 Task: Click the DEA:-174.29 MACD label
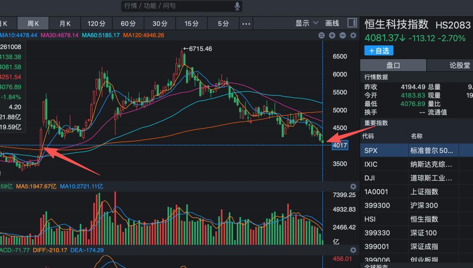87,250
